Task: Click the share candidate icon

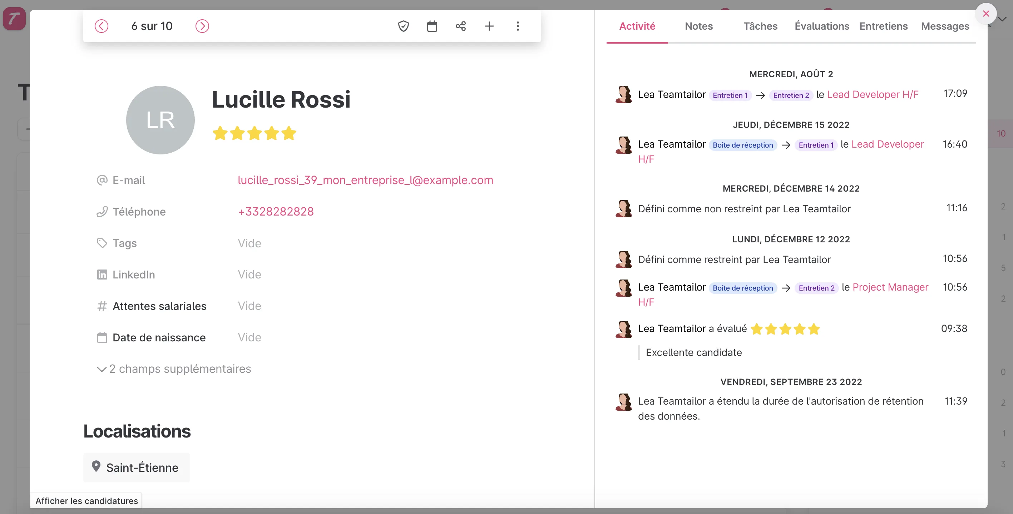Action: (x=461, y=26)
